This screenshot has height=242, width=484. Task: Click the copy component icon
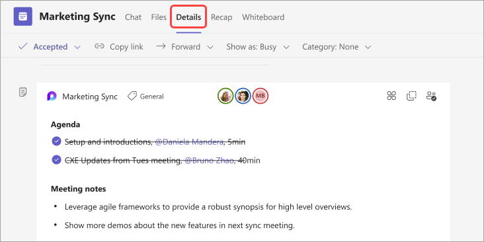pyautogui.click(x=411, y=96)
